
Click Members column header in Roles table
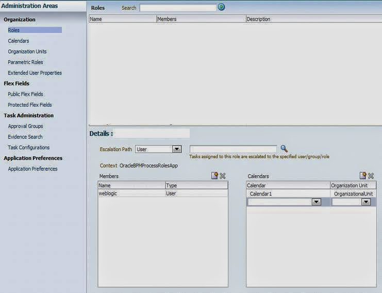click(201, 19)
